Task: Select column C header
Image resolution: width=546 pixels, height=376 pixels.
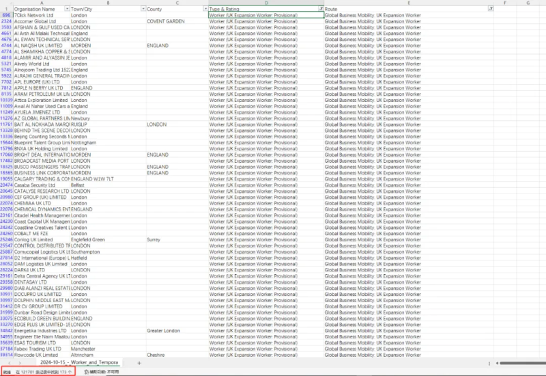Action: 177,3
